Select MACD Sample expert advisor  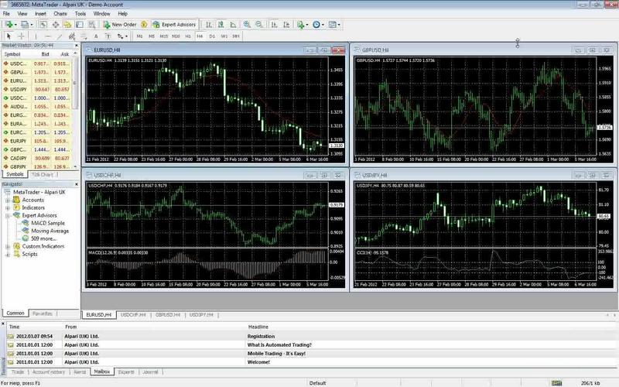48,223
